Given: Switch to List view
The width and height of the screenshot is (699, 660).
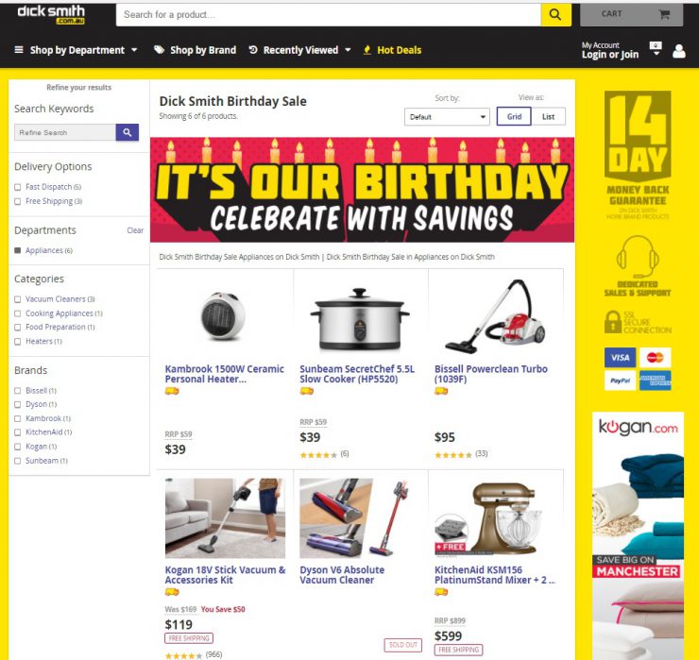Looking at the screenshot, I should (548, 116).
